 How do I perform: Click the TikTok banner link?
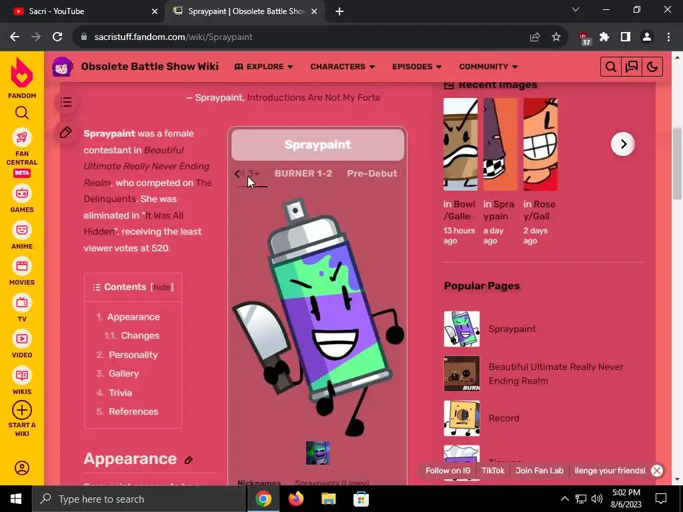tap(493, 471)
